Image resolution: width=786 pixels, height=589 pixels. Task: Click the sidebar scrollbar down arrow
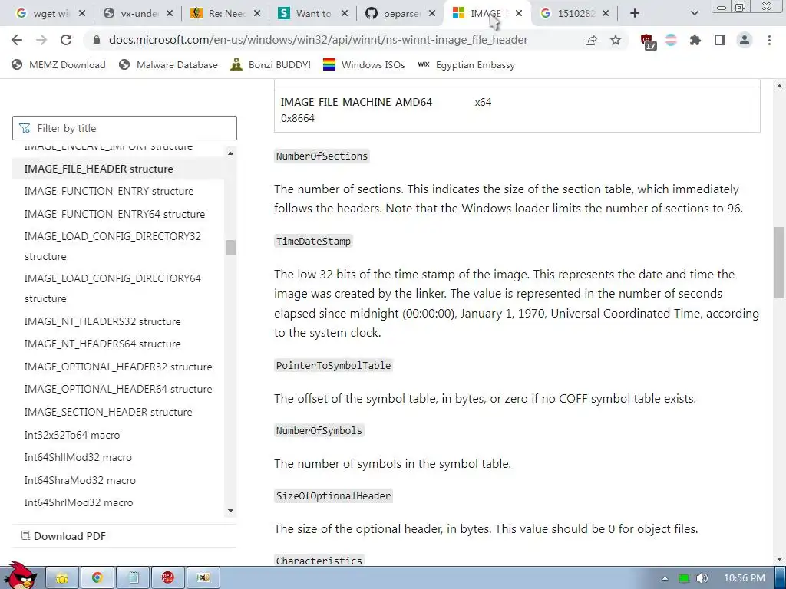tap(230, 511)
